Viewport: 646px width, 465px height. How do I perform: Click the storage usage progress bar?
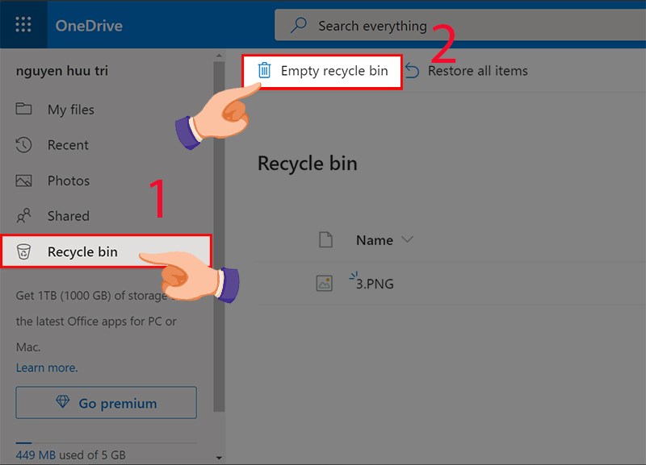pos(107,443)
